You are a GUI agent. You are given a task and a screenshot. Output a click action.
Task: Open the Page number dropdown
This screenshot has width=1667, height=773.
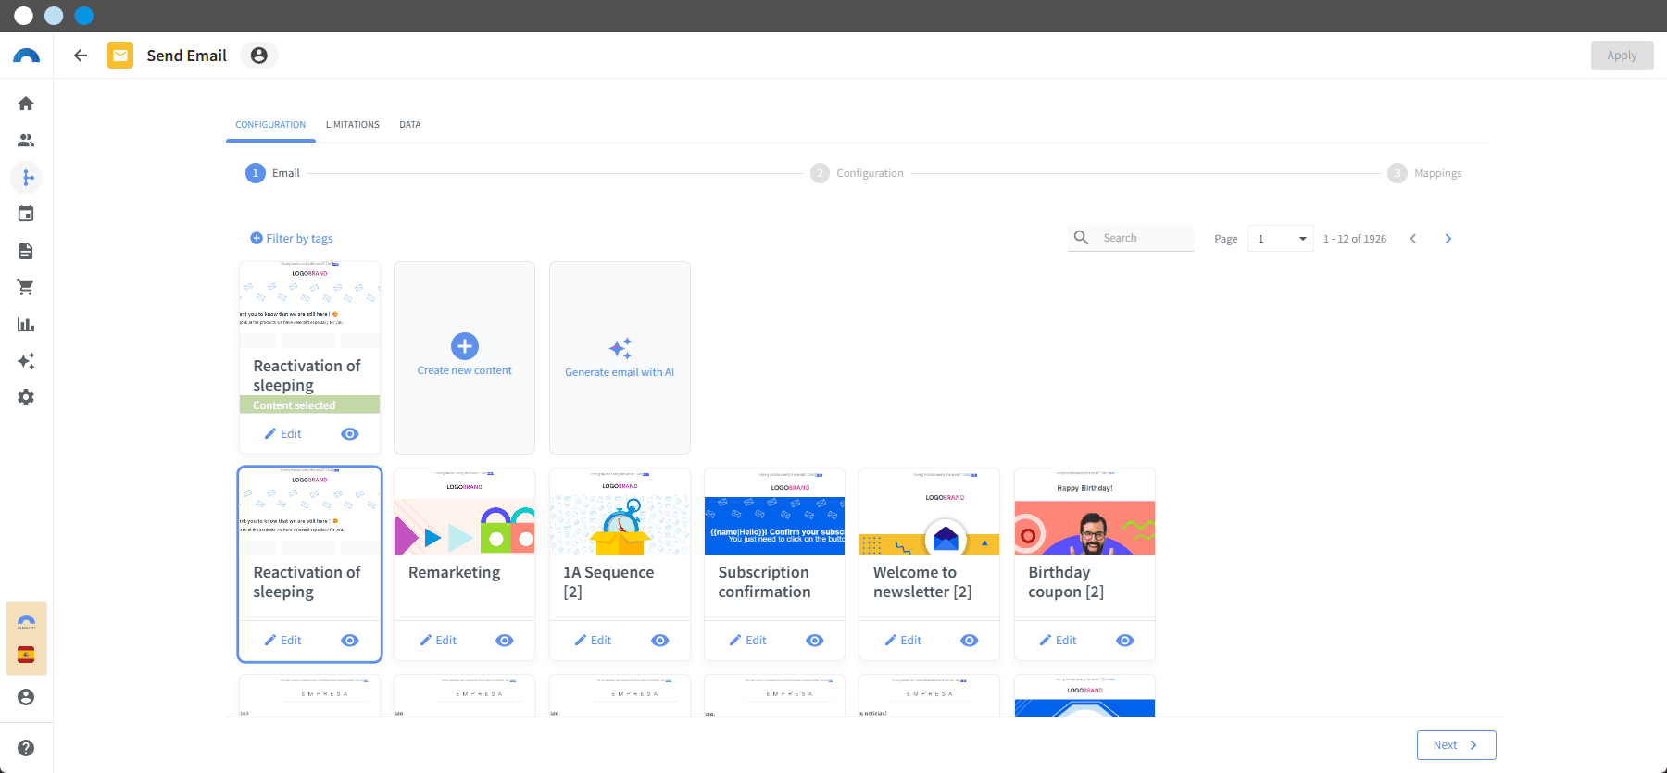1280,239
